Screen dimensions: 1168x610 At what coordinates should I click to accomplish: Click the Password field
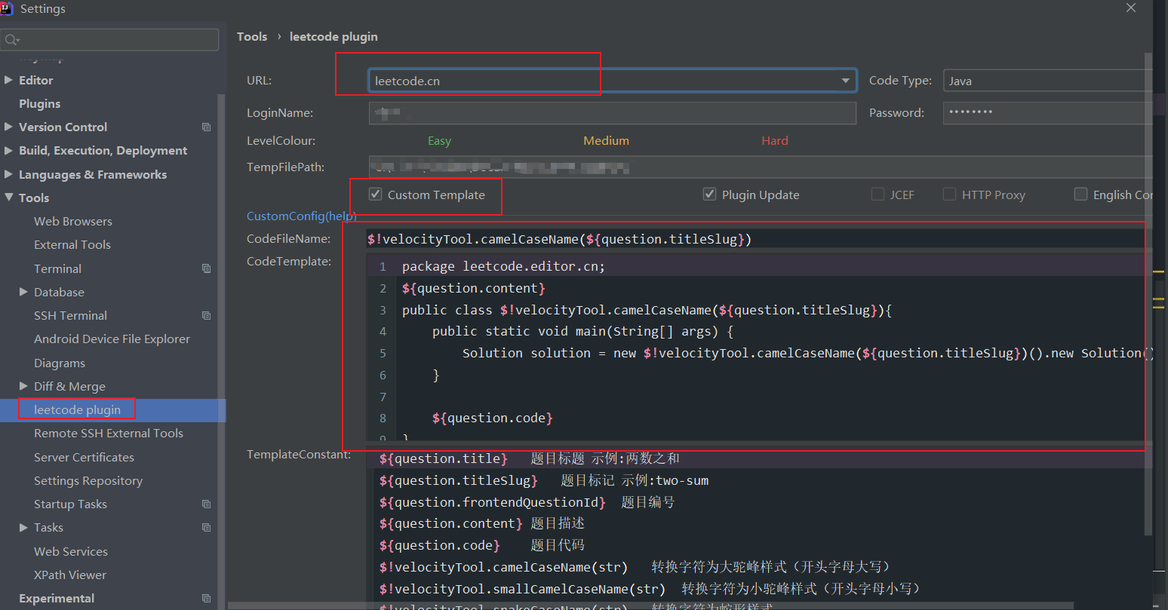point(1049,113)
